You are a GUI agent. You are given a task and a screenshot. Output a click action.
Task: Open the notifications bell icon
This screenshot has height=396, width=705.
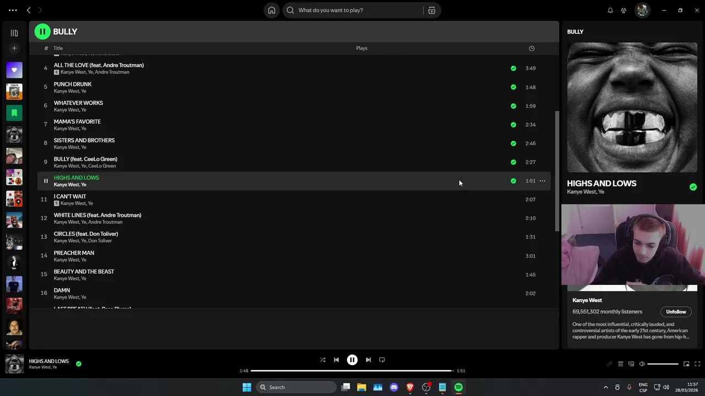[610, 10]
